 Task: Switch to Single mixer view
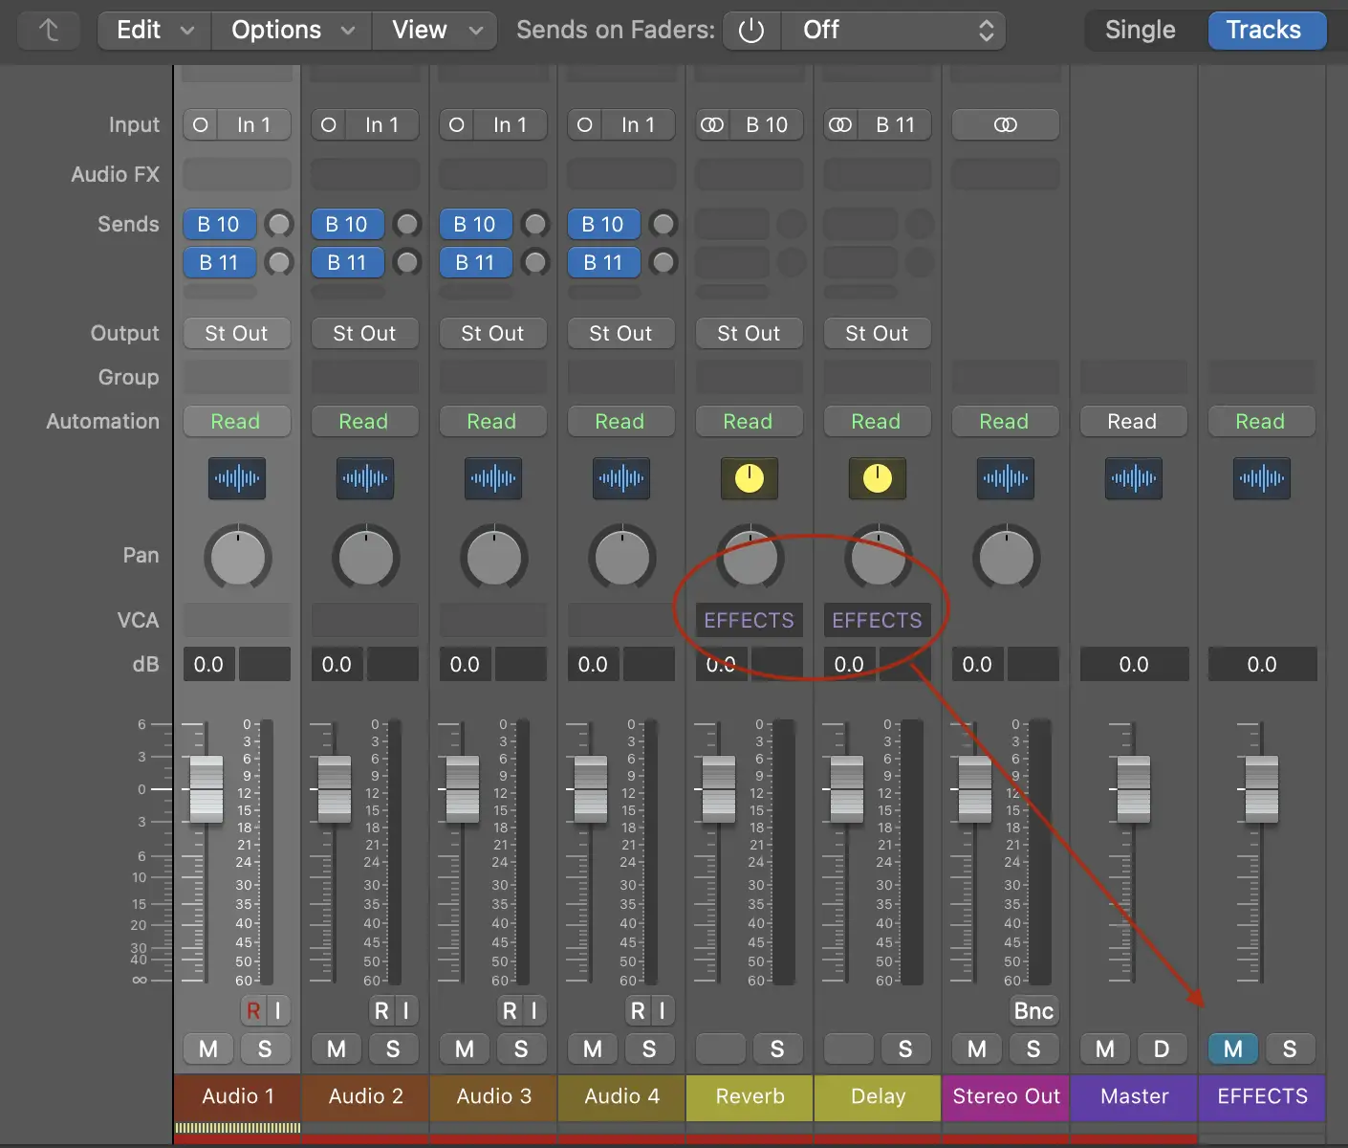[x=1140, y=31]
